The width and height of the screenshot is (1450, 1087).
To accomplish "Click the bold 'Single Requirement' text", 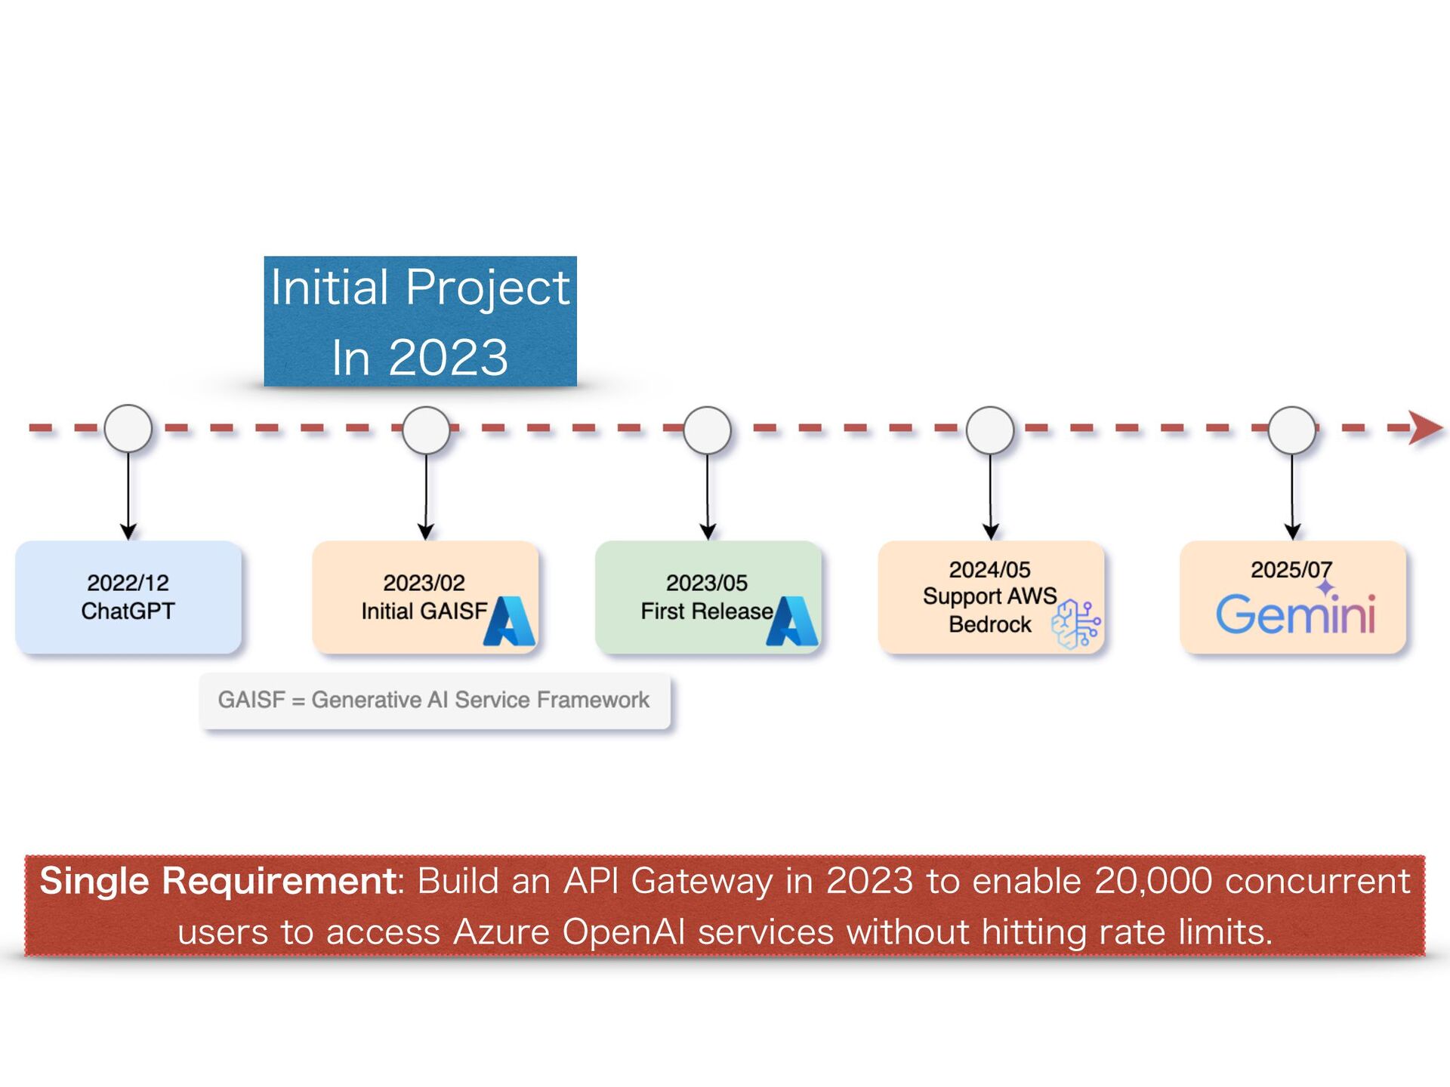I will pyautogui.click(x=218, y=881).
